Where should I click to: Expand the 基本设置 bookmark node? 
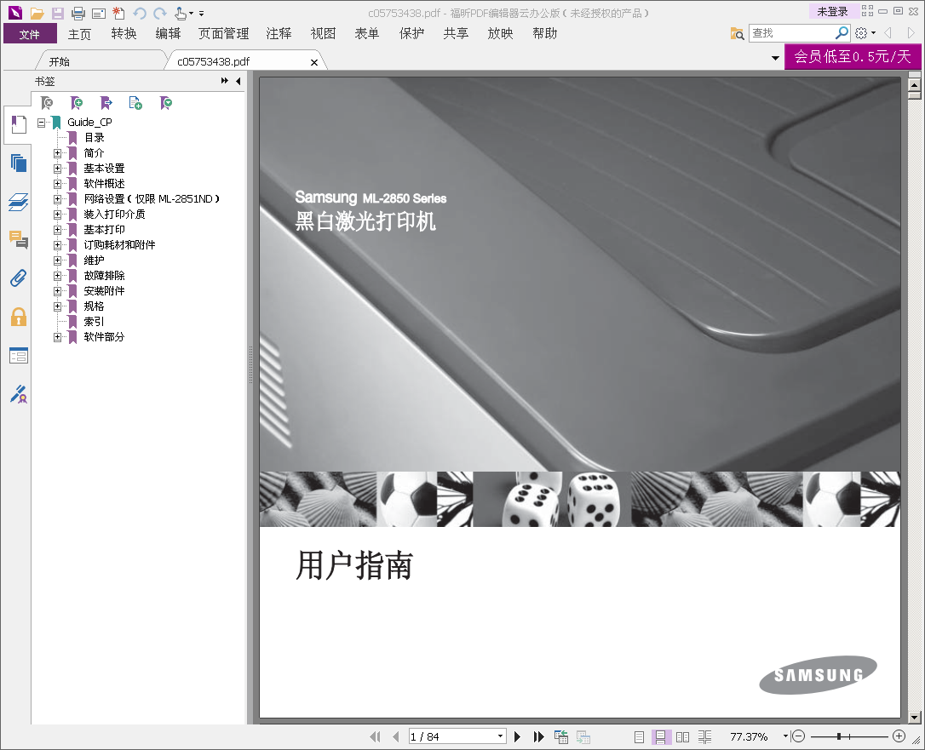57,169
